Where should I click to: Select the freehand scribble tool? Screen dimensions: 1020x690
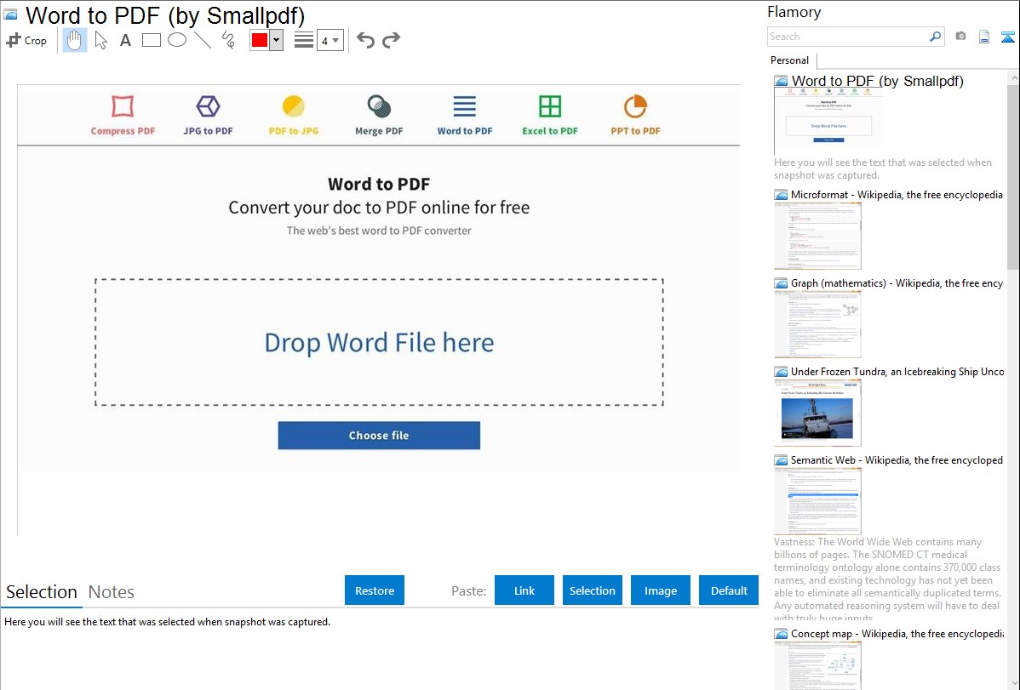pyautogui.click(x=228, y=40)
